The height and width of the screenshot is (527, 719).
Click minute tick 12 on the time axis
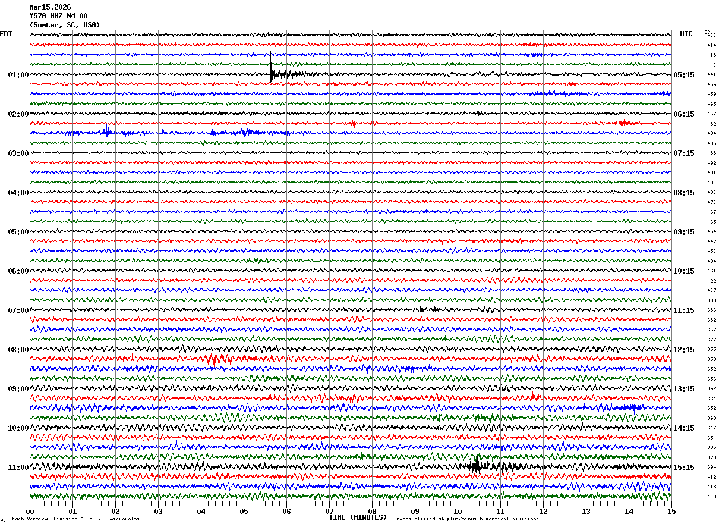543,511
